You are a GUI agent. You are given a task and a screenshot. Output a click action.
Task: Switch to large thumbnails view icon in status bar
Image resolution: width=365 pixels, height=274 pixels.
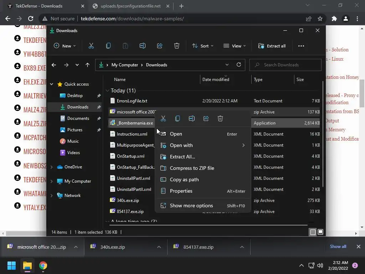pyautogui.click(x=320, y=232)
